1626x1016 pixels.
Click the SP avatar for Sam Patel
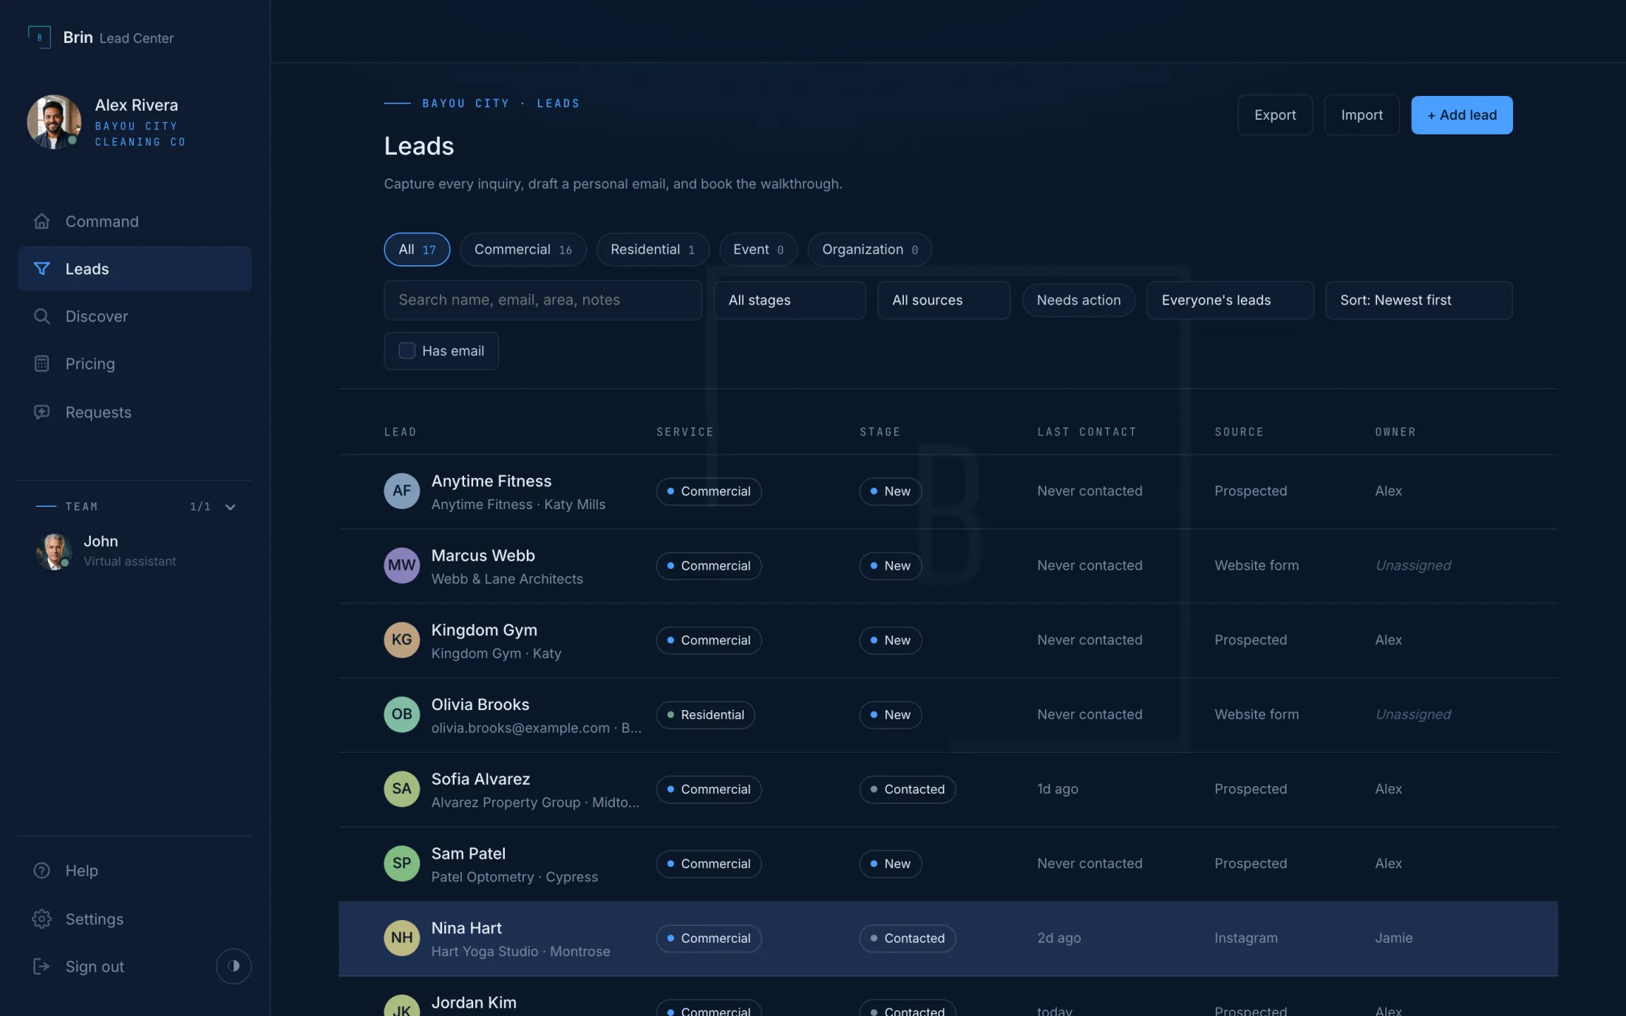(402, 864)
